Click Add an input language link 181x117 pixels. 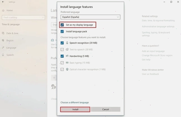tap(153, 51)
